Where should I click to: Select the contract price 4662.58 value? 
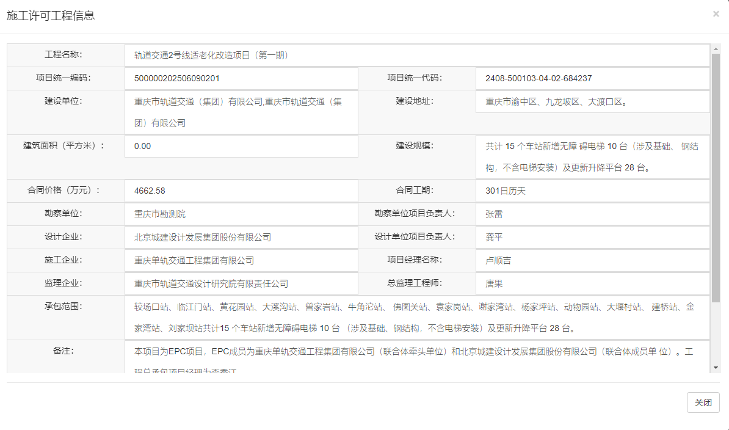150,191
